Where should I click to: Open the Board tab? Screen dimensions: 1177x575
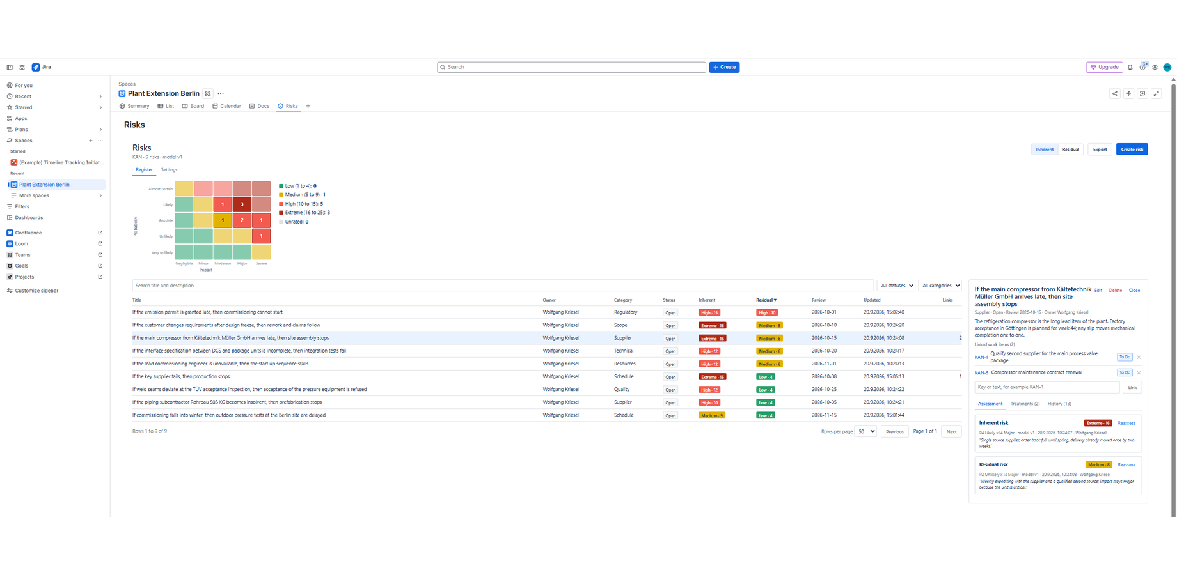point(193,106)
